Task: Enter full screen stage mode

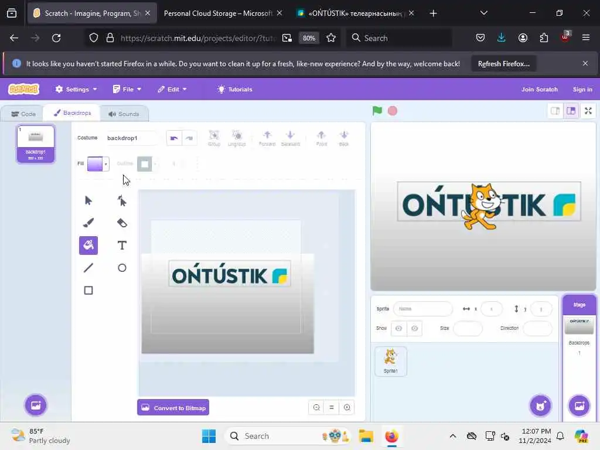Action: coord(588,111)
